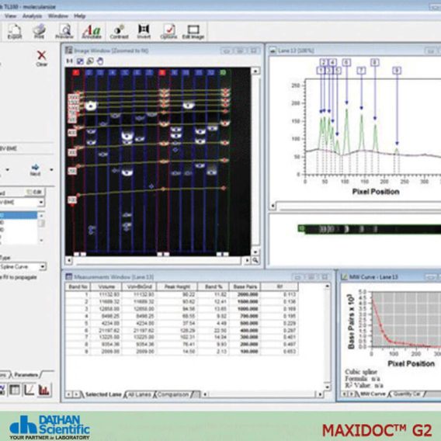Click the Peak Height column header
Screen dimensions: 441x441
tap(177, 286)
